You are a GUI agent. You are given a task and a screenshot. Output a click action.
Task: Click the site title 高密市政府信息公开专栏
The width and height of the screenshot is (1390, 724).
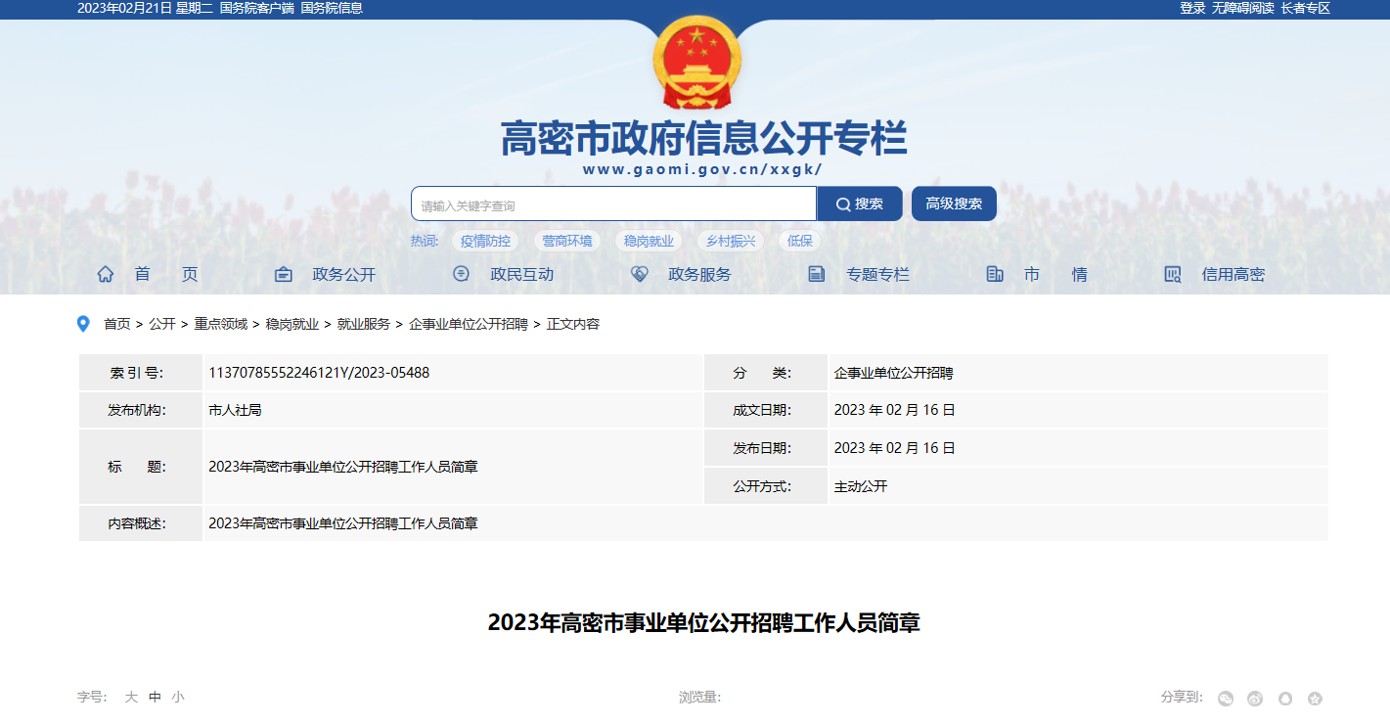coord(704,138)
